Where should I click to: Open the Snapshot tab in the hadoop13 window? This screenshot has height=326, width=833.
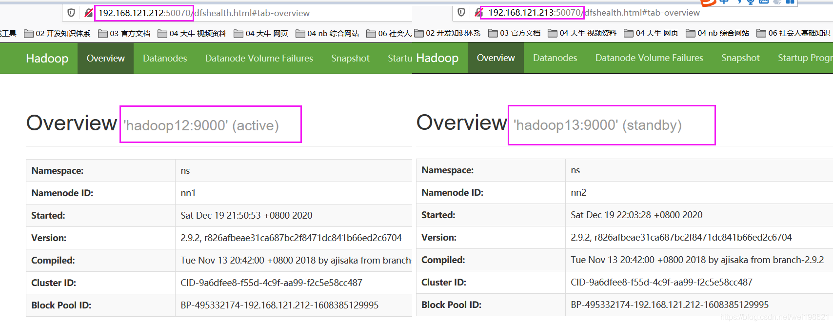pos(740,58)
